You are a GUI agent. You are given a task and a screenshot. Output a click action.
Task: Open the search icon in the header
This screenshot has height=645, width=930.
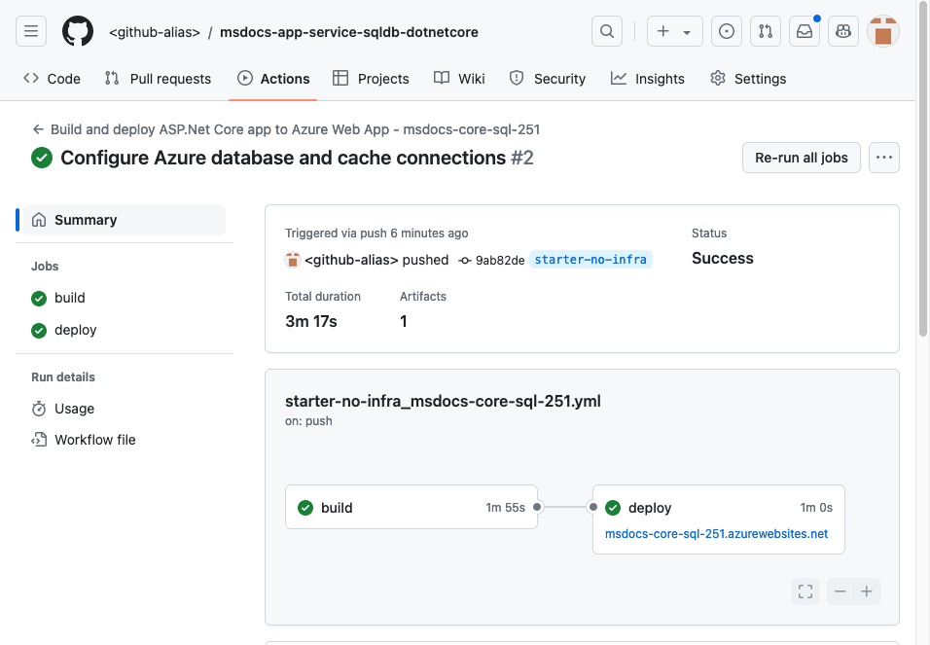click(607, 30)
